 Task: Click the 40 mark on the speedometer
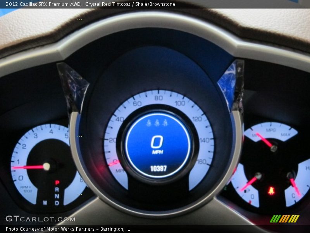pyautogui.click(x=120, y=119)
